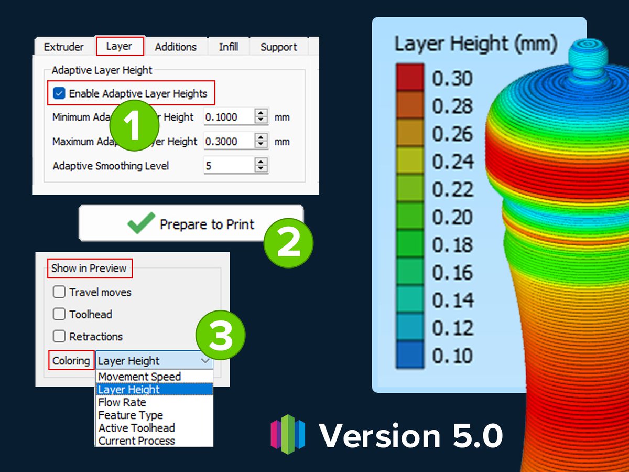629x472 pixels.
Task: Click the Minimum Adaptive Layer Height stepper arrows
Action: [261, 117]
